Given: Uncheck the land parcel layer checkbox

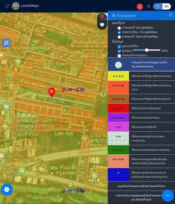Looking at the screenshot, I should (x=119, y=46).
